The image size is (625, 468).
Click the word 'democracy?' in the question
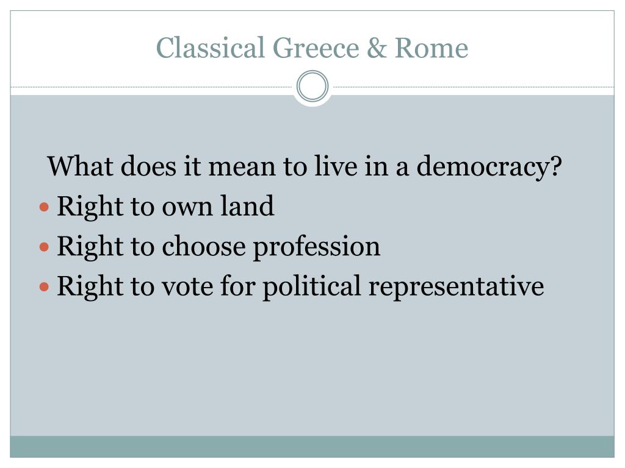(x=489, y=167)
